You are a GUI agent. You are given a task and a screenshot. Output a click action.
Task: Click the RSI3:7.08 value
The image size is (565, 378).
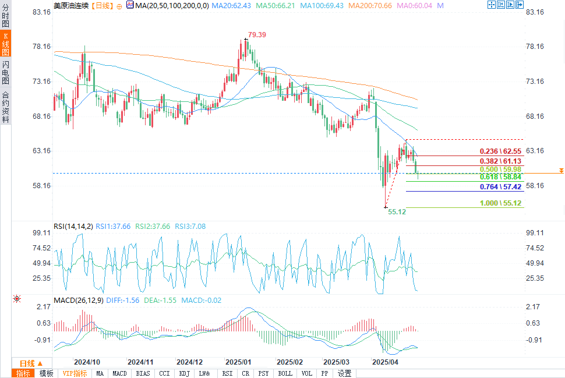(190, 227)
